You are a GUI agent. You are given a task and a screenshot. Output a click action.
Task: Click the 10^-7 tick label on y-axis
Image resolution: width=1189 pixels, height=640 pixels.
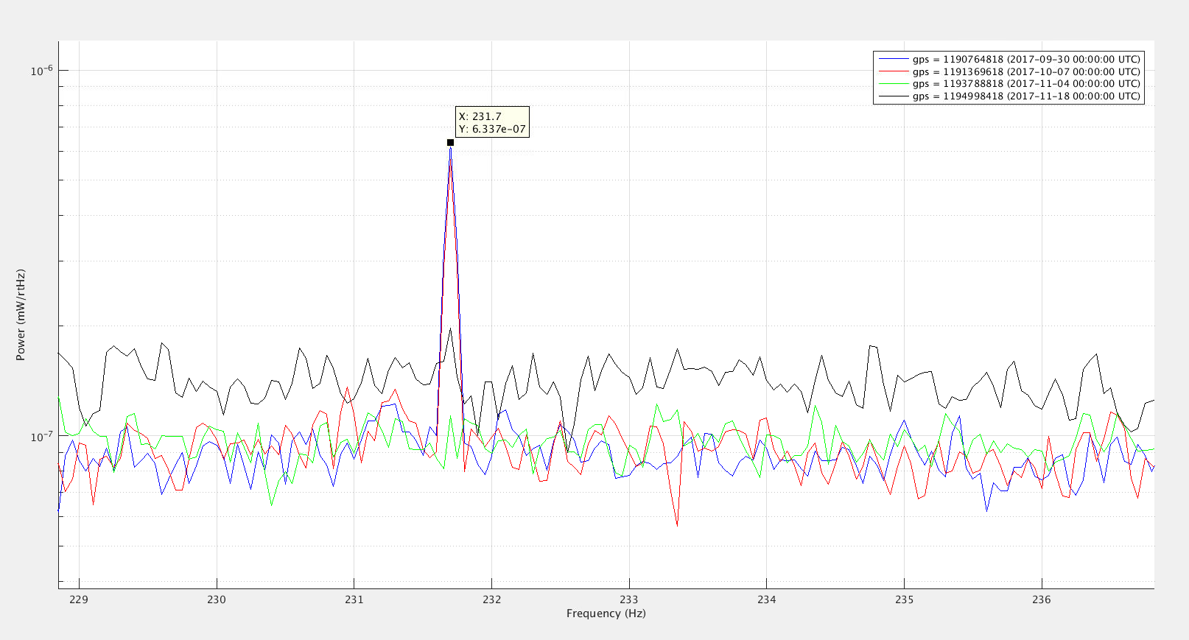click(42, 436)
